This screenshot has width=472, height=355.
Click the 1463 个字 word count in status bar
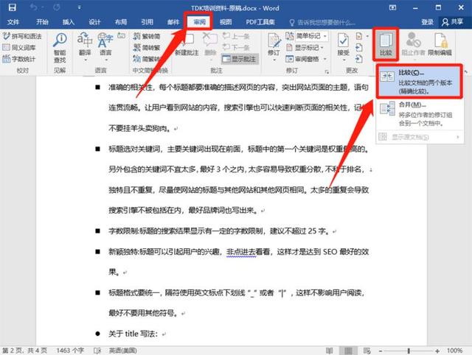(x=70, y=351)
